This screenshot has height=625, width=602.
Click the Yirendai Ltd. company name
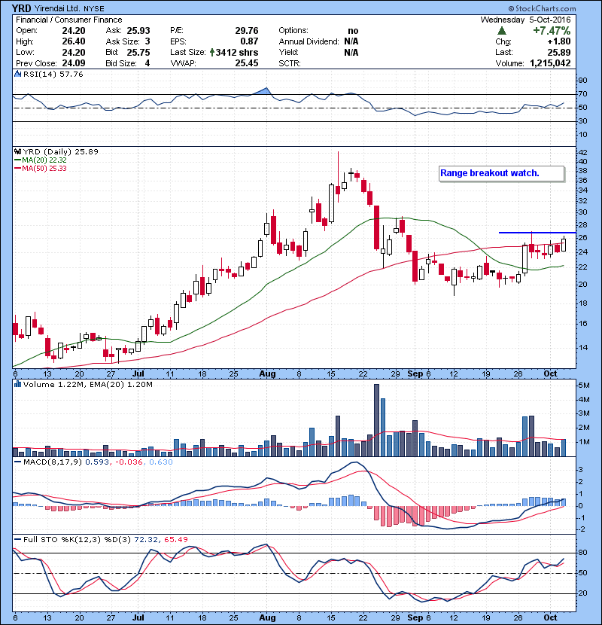click(57, 8)
